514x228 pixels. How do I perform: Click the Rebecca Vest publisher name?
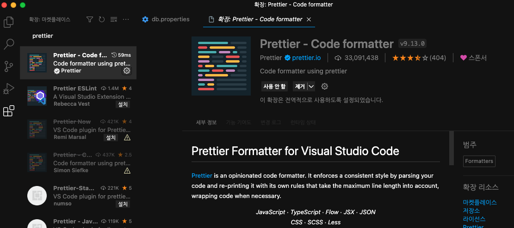click(71, 104)
